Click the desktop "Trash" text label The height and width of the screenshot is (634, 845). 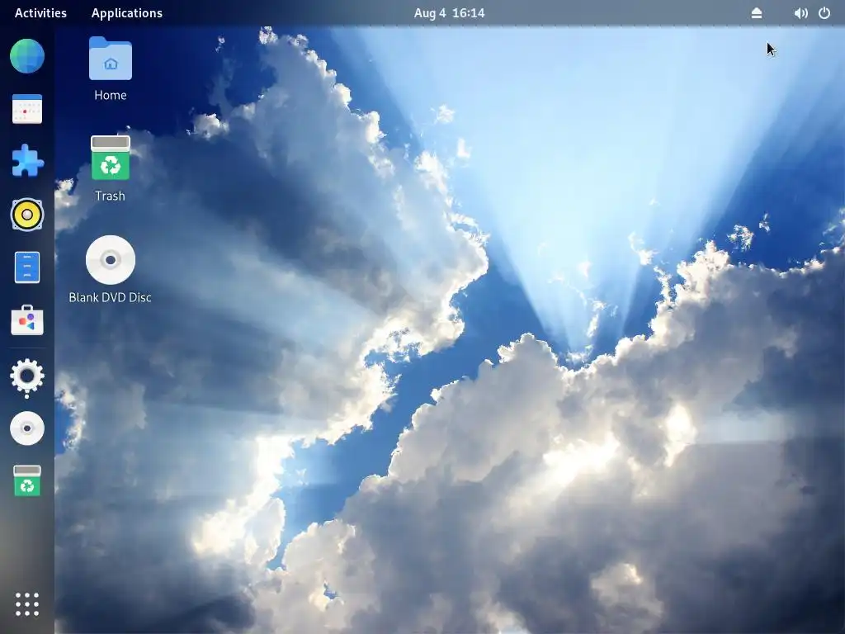point(111,196)
